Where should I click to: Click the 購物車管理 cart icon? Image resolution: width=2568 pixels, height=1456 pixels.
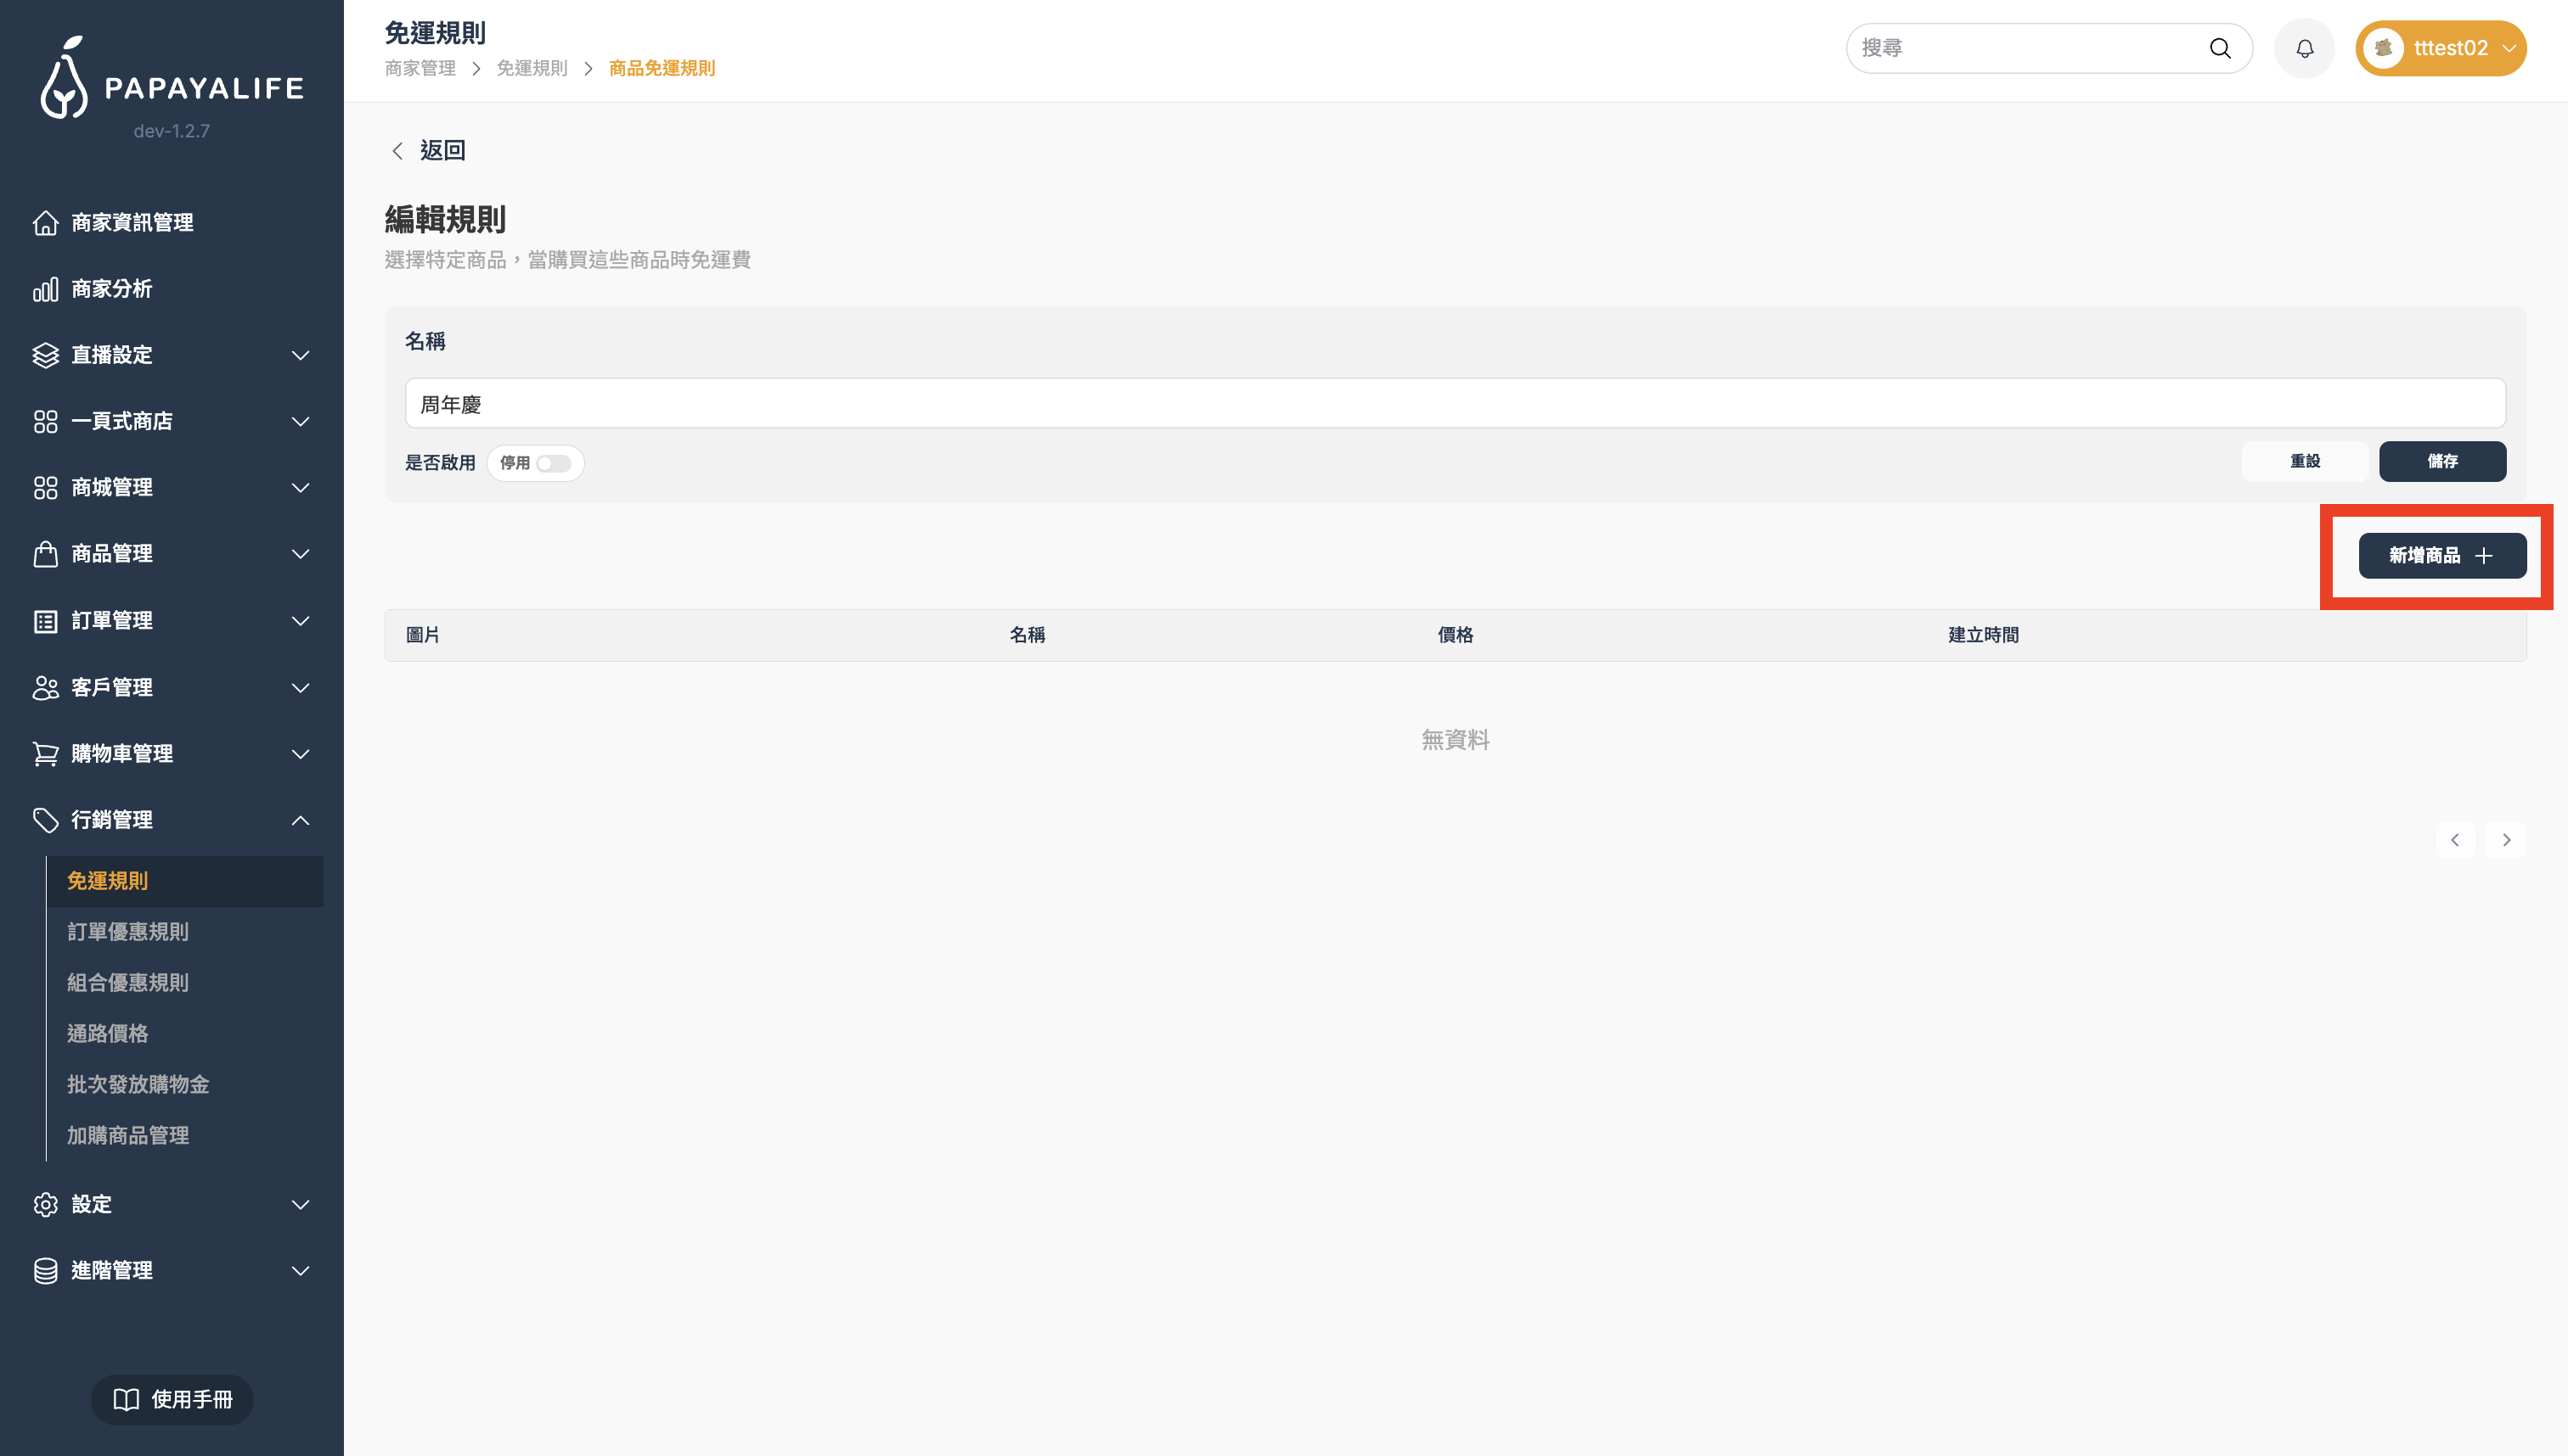tap(45, 754)
